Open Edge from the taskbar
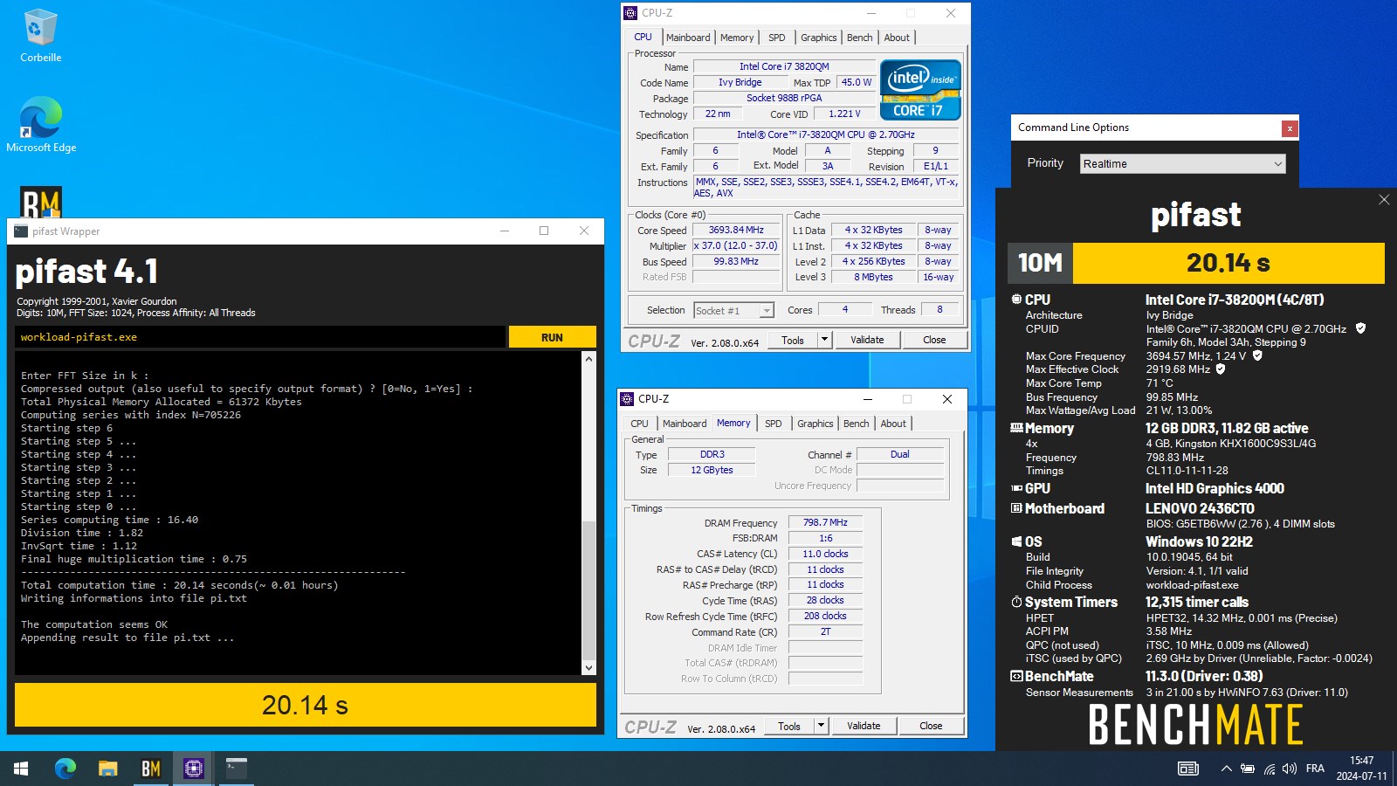Viewport: 1397px width, 786px height. tap(65, 769)
